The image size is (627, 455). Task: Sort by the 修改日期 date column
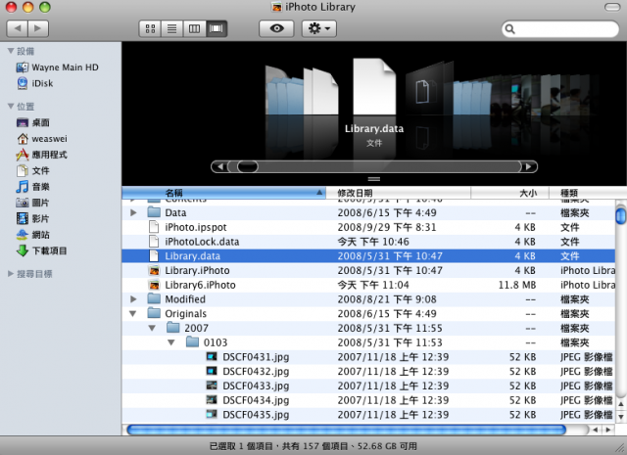[x=399, y=193]
